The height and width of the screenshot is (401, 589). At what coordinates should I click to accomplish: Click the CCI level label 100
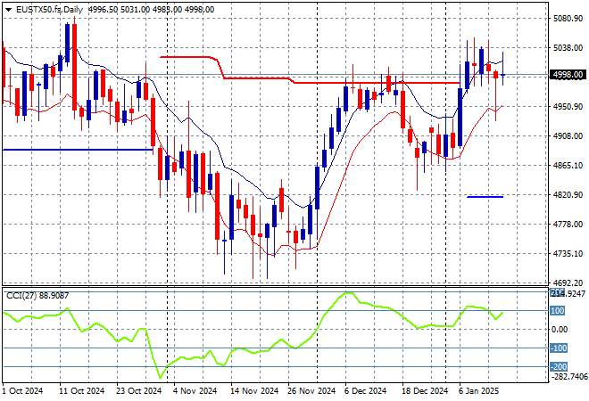tap(558, 311)
